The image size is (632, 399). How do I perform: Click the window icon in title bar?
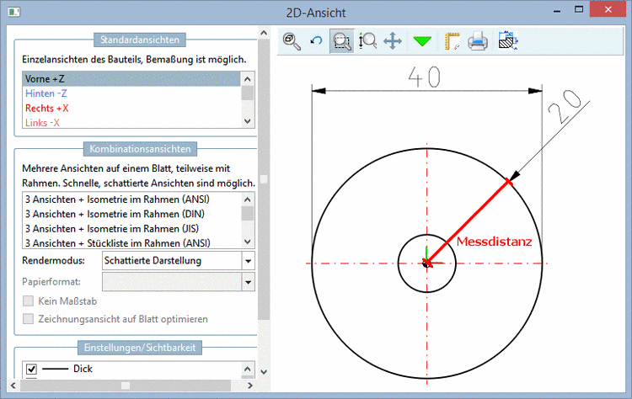click(x=14, y=12)
